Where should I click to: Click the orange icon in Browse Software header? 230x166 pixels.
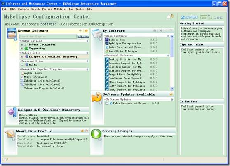tap(86, 30)
